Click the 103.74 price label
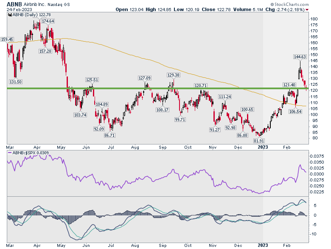Image resolution: width=331 pixels, height=249 pixels. (80, 115)
